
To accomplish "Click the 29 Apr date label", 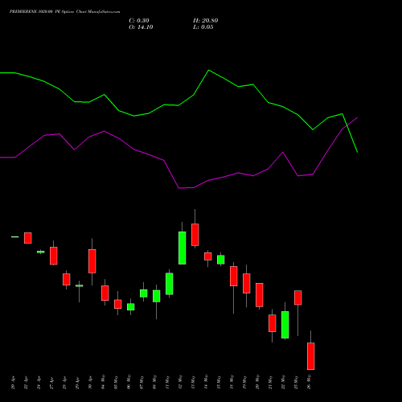I will pos(78,383).
